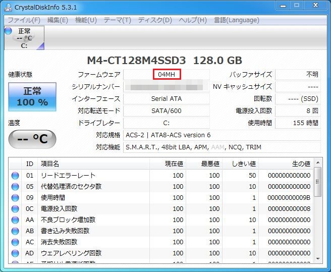This screenshot has width=331, height=272.
Task: Click status orb for 消去失敗回数 row
Action: pyautogui.click(x=15, y=242)
